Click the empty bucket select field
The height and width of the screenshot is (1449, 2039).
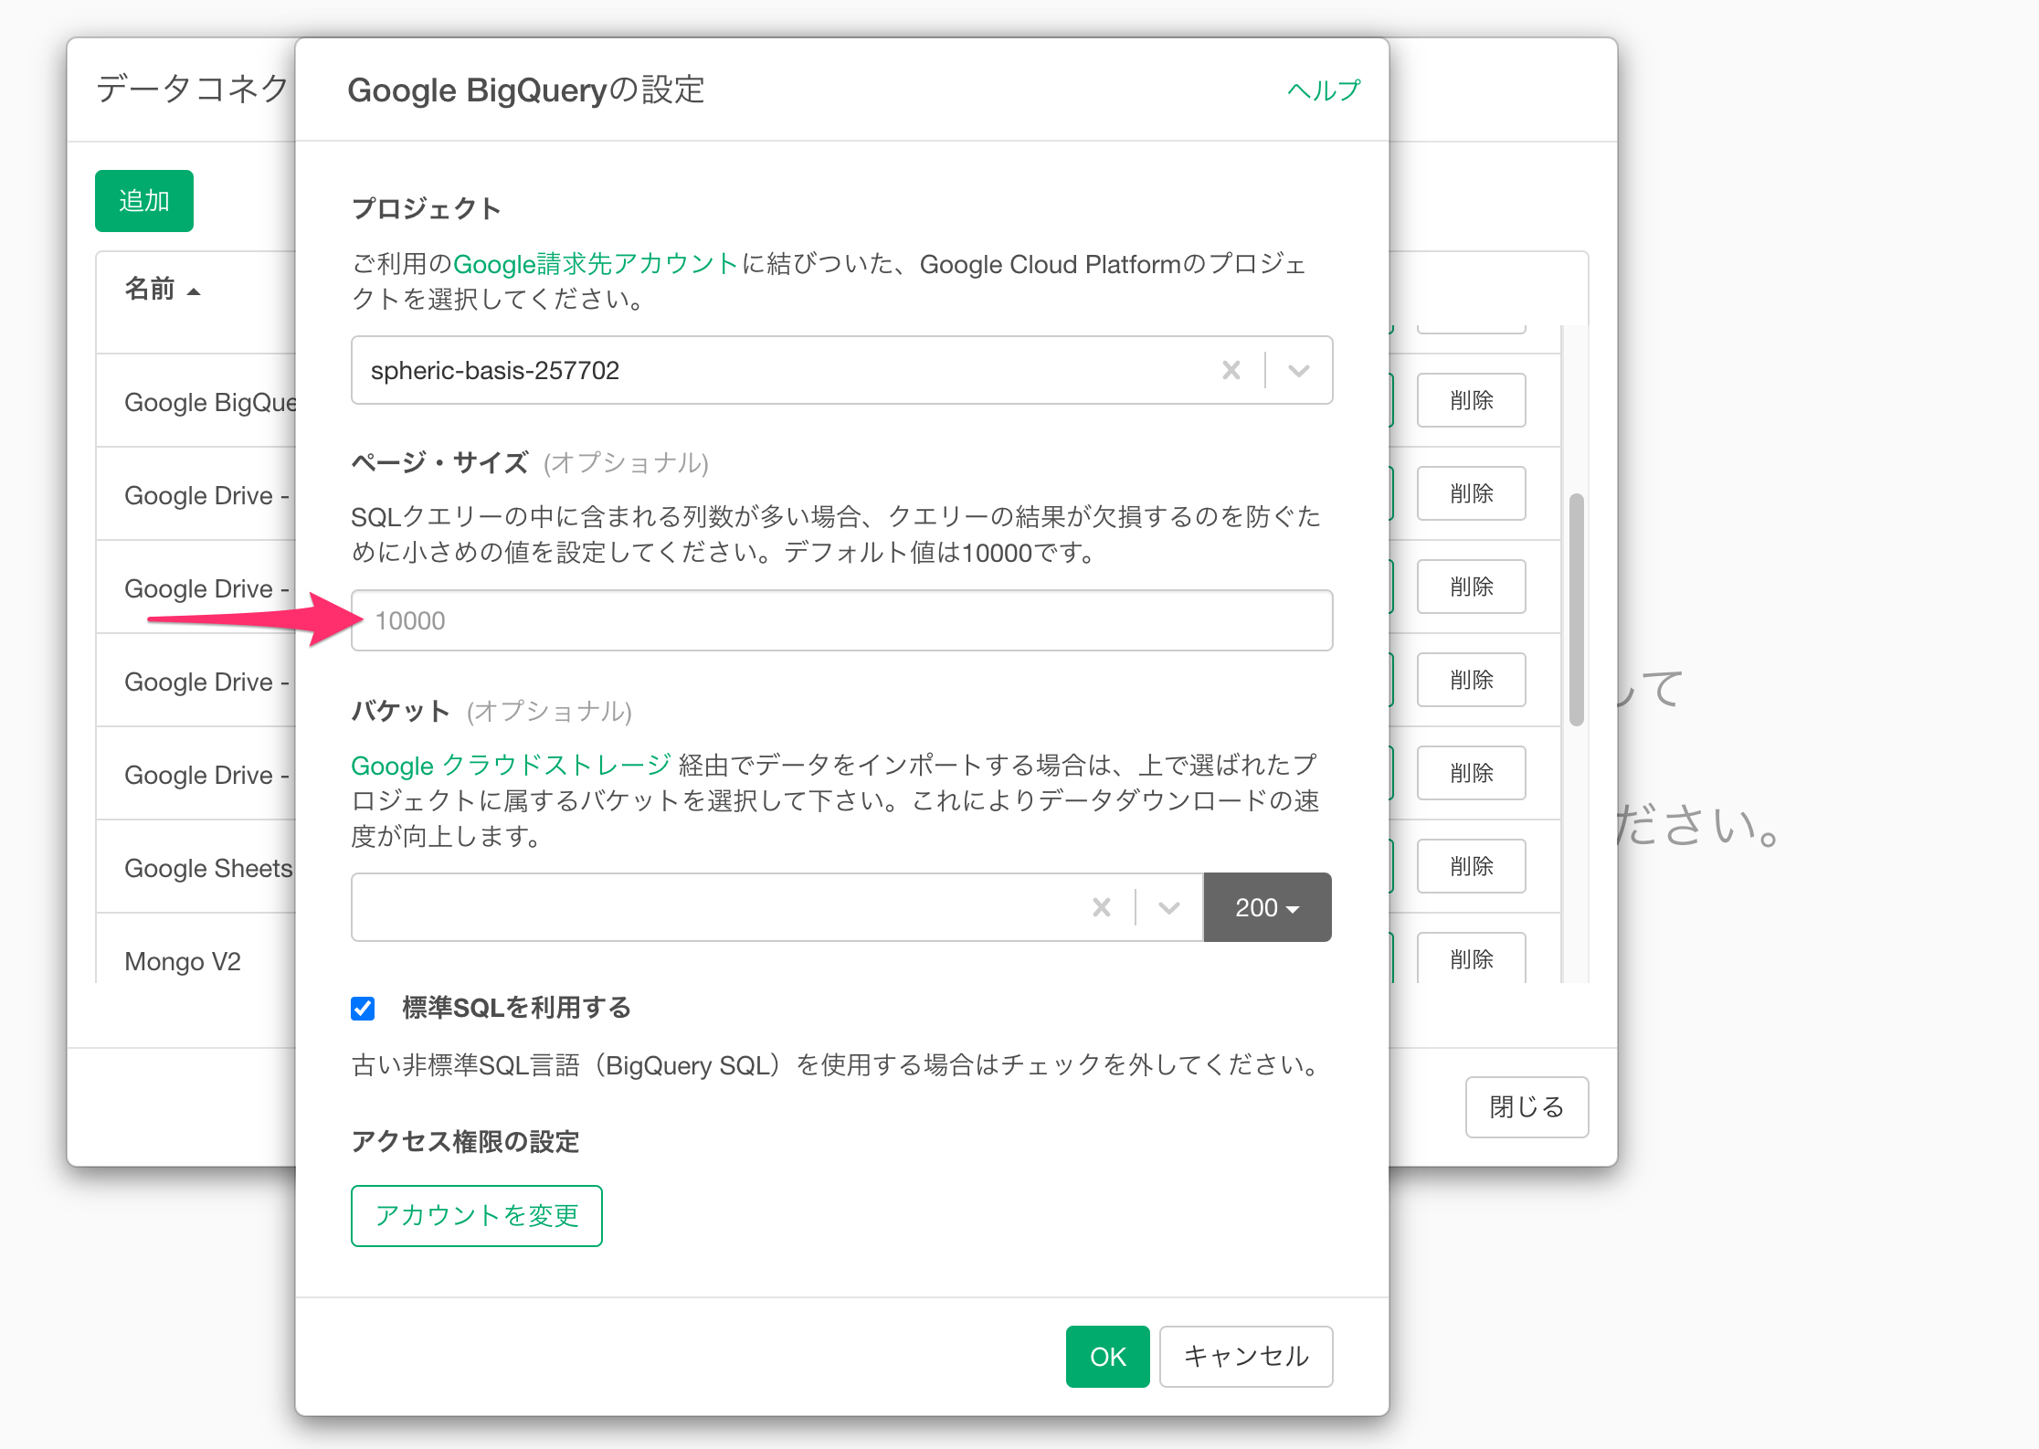click(x=777, y=907)
